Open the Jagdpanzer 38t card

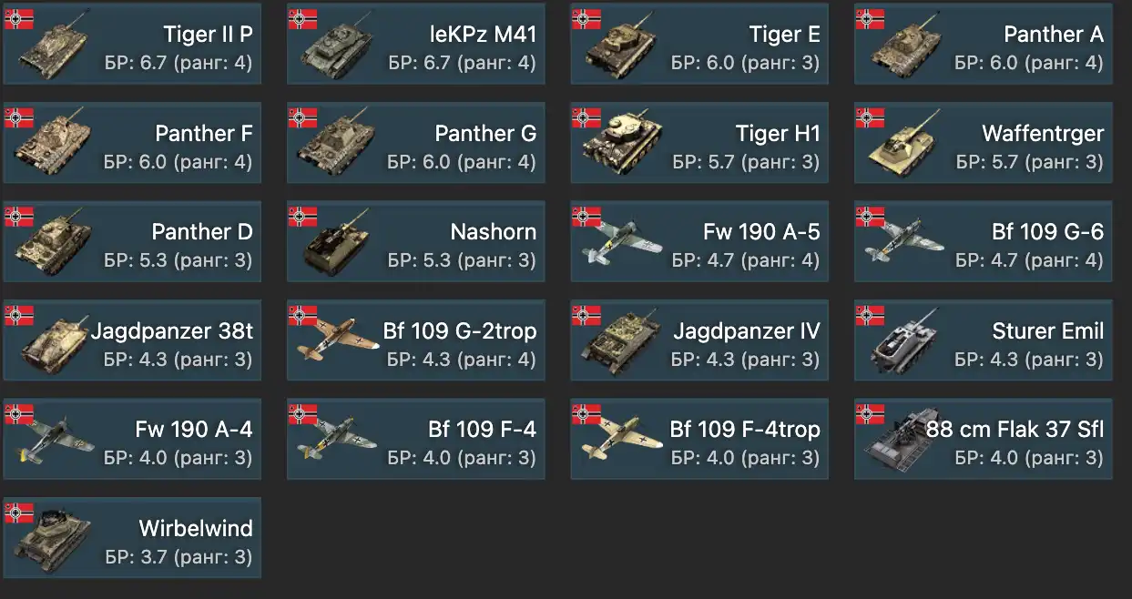coord(132,340)
